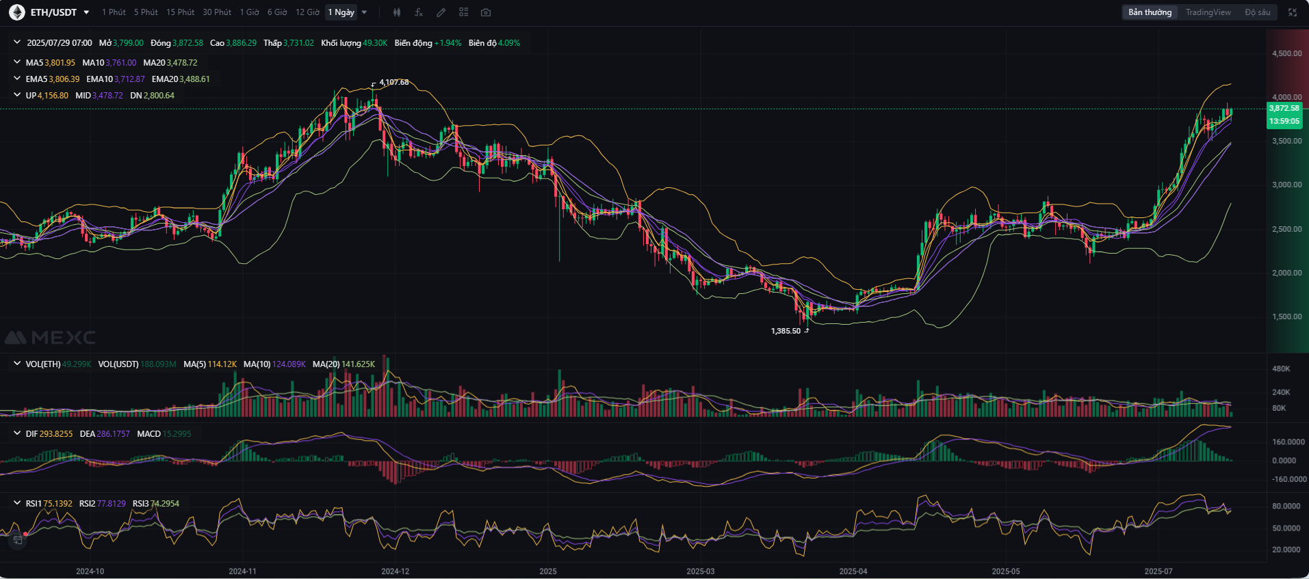Click the Ethereum coin logo

[16, 12]
